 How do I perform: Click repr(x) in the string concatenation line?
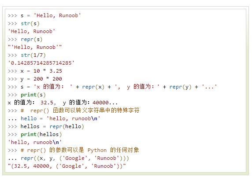93,87
